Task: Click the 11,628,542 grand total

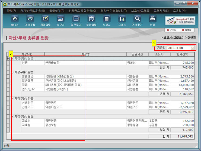Action: 182,136
